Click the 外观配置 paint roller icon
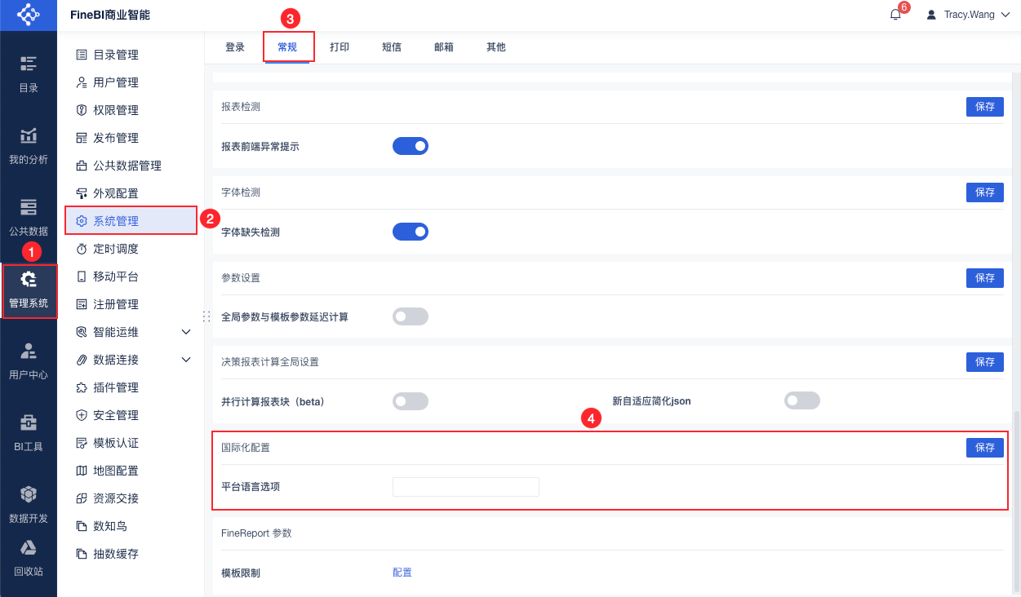The height and width of the screenshot is (597, 1021). point(81,193)
